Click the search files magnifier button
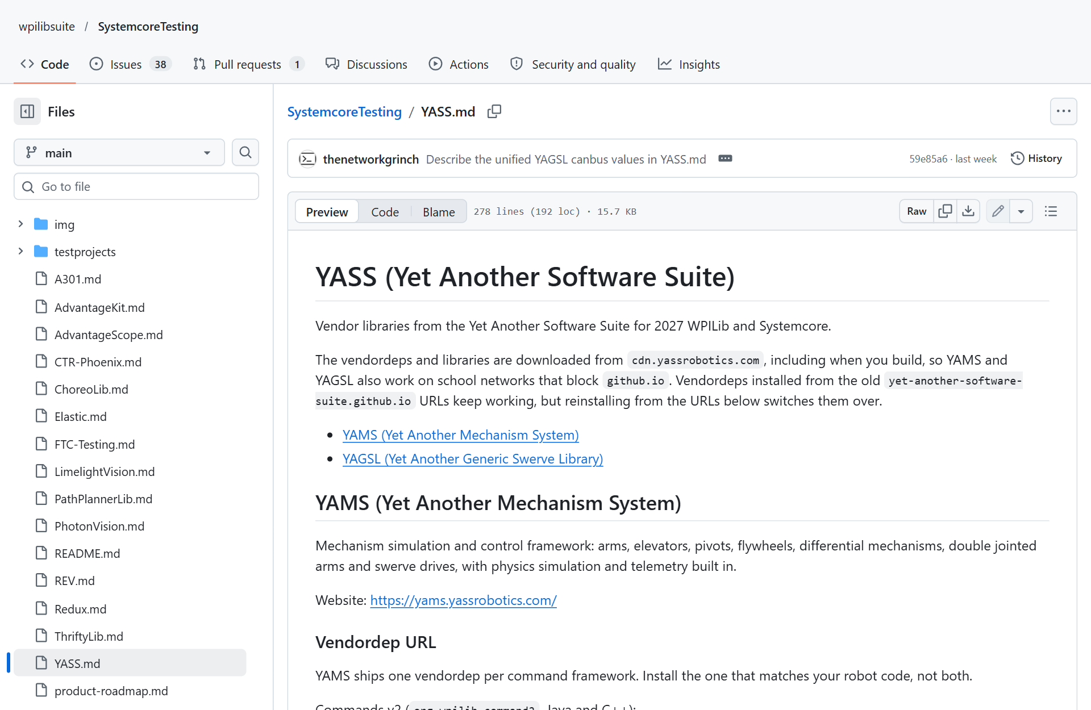The height and width of the screenshot is (710, 1091). click(x=245, y=152)
